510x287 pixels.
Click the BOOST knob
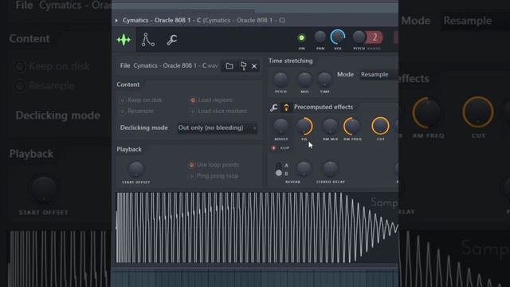coord(280,126)
